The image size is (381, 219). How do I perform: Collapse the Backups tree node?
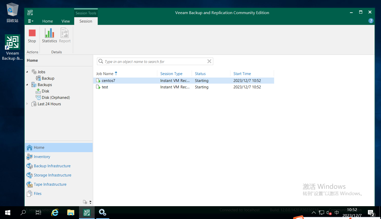coord(27,85)
